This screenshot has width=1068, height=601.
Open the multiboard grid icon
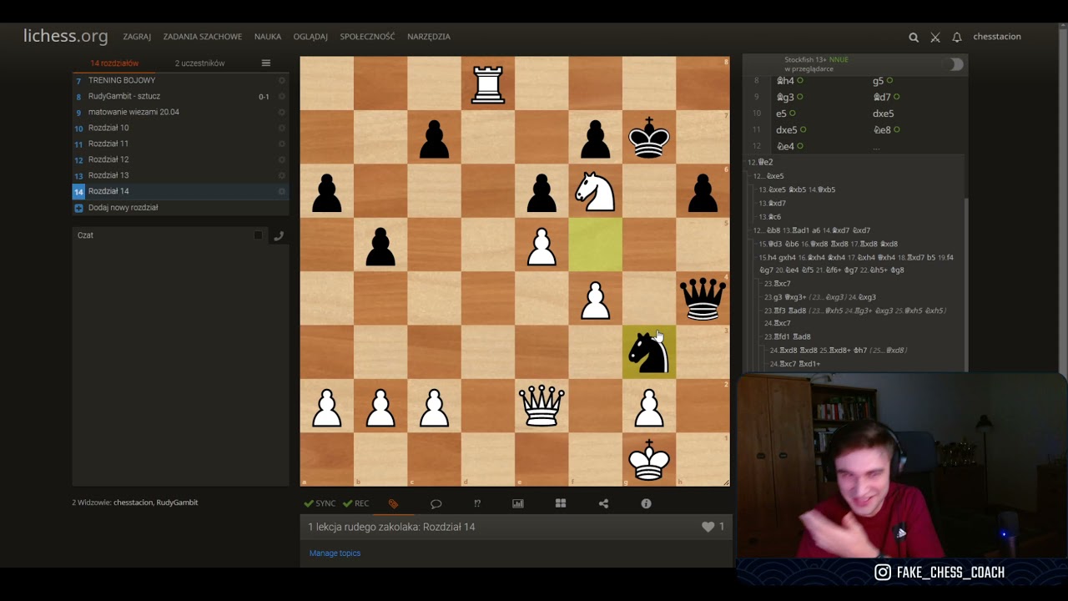coord(561,503)
